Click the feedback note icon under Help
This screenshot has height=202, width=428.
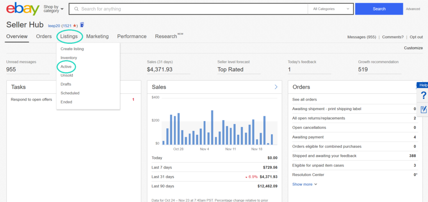point(424,110)
